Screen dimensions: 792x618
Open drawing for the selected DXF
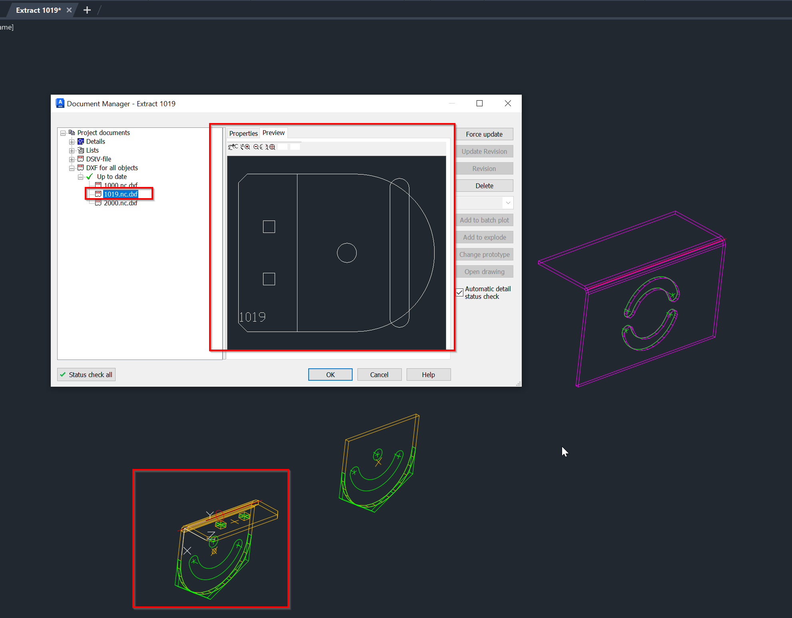(484, 271)
